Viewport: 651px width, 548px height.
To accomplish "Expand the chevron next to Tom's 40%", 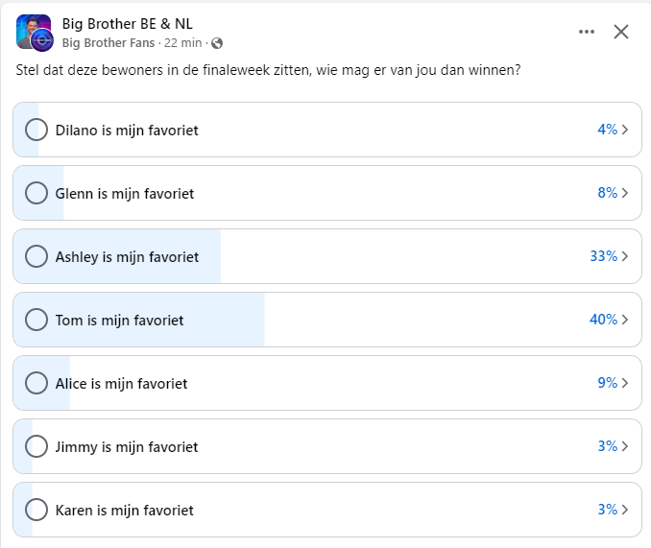I will 625,320.
